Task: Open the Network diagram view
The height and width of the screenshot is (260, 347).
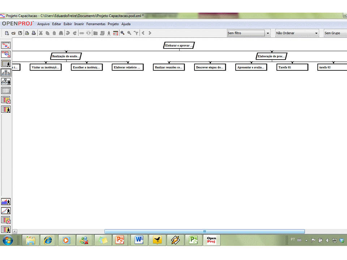Action: 6,54
